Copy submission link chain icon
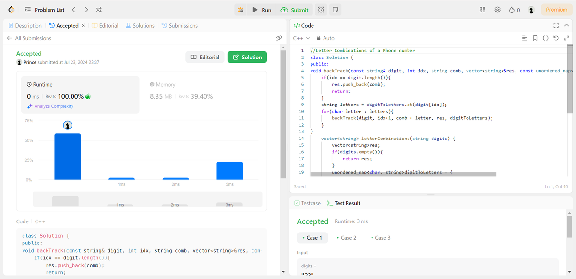The width and height of the screenshot is (576, 279). (x=278, y=38)
